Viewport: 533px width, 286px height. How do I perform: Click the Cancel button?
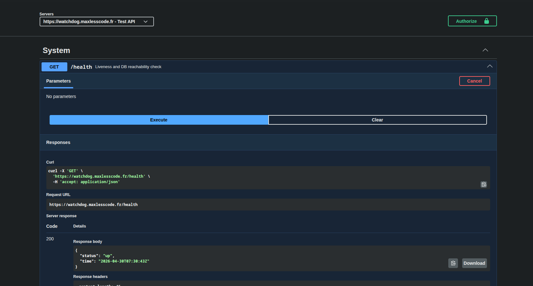coord(474,81)
